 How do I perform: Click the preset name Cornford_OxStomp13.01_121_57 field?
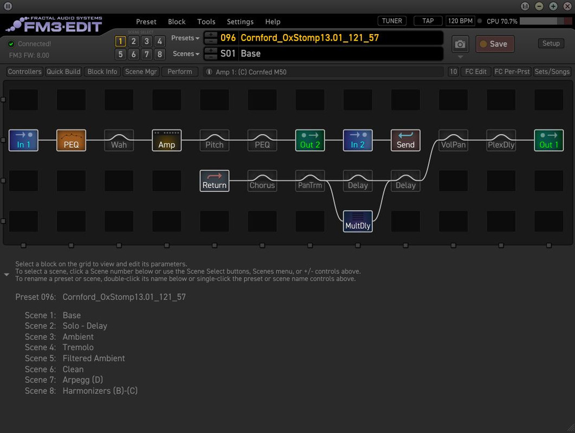click(x=341, y=38)
